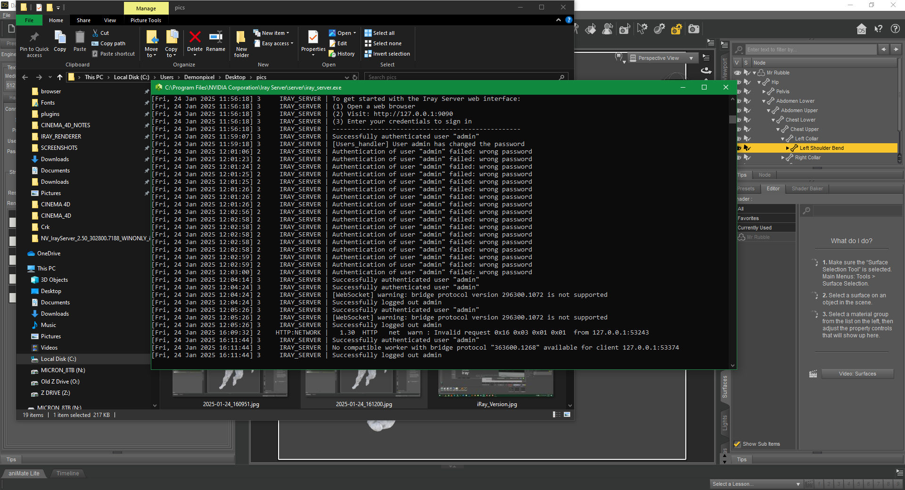The image size is (905, 490).
Task: Toggle selectable arrow for Mr Rubble row
Action: [x=747, y=73]
